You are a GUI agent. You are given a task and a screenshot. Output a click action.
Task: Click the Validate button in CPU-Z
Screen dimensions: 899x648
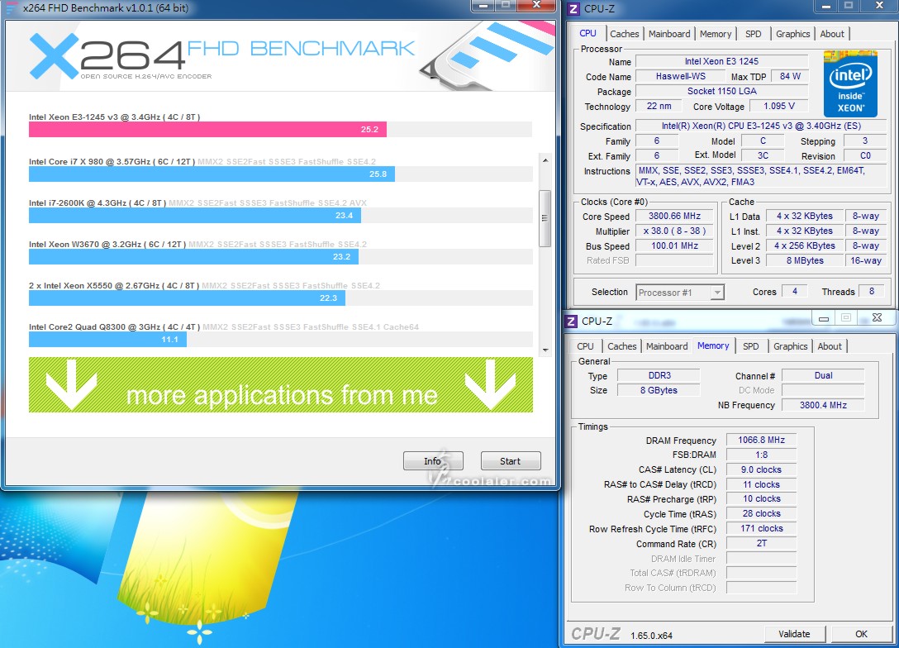[794, 634]
